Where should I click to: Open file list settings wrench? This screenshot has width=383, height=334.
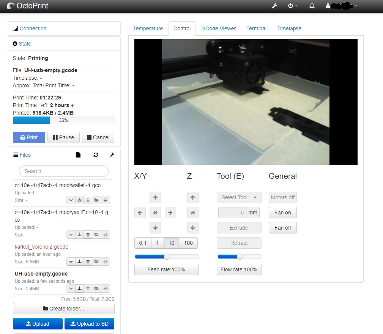[112, 155]
